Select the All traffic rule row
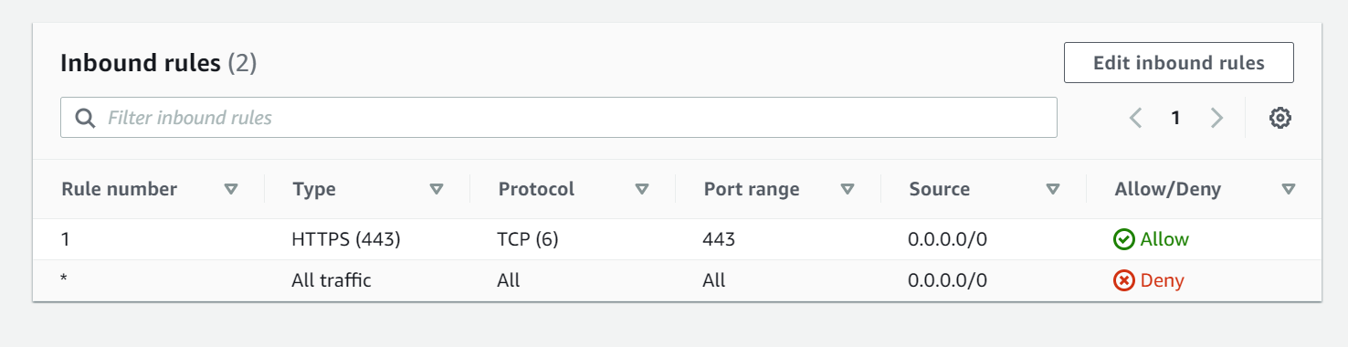The width and height of the screenshot is (1348, 347). [x=677, y=280]
